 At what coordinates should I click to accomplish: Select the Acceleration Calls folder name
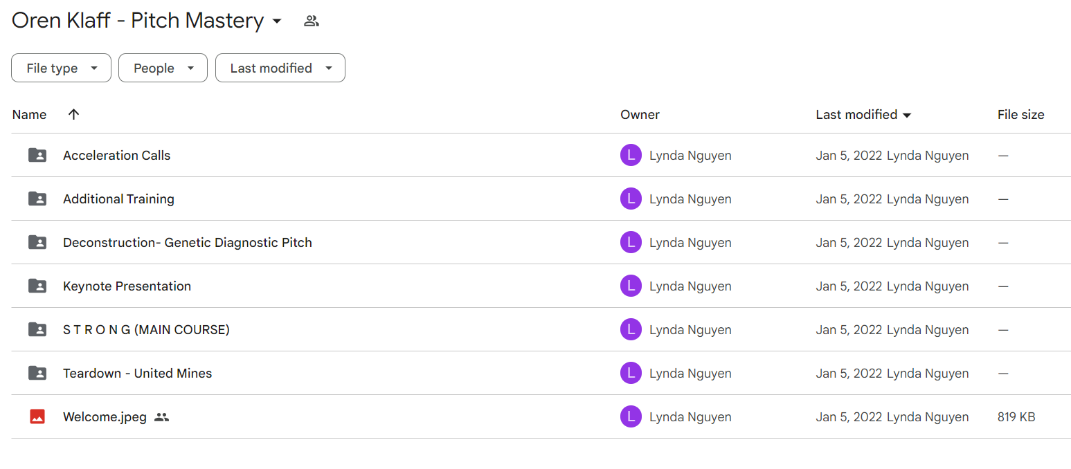pos(116,155)
